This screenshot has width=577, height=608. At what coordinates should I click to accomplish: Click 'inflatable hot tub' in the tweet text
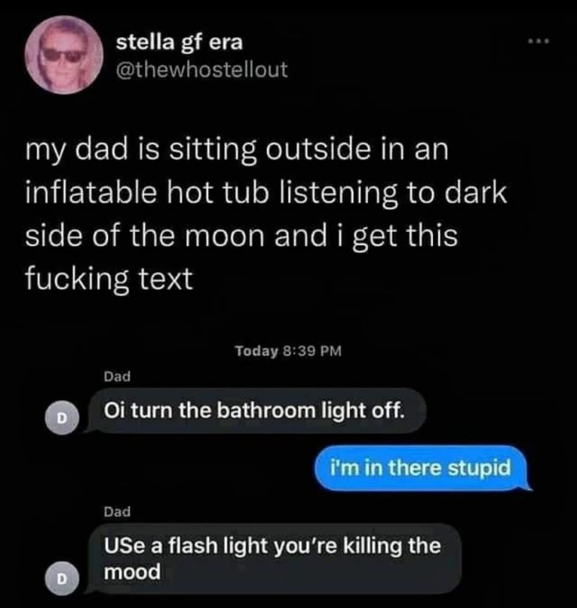(x=147, y=193)
